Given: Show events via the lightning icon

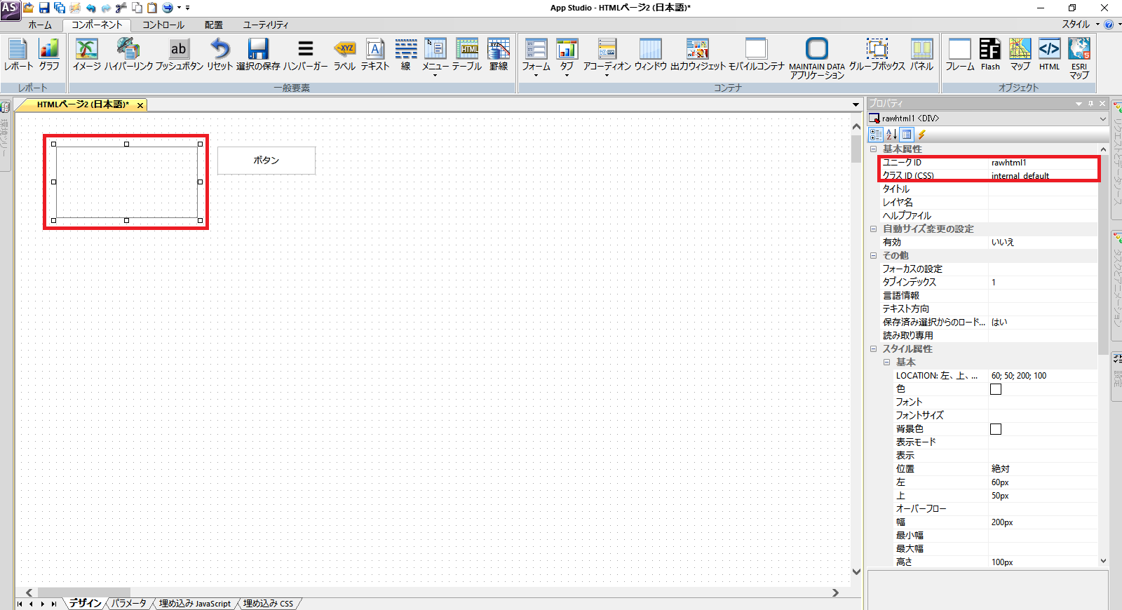Looking at the screenshot, I should [x=922, y=135].
